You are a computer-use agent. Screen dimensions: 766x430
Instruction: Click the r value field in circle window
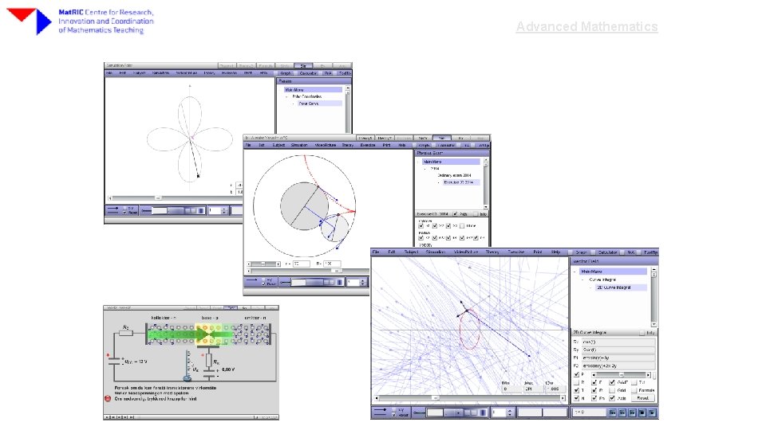point(302,264)
